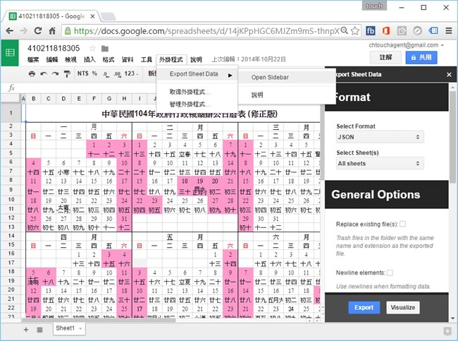Enable Replace existing file(s) checkbox
Image resolution: width=458 pixels, height=341 pixels.
click(402, 224)
